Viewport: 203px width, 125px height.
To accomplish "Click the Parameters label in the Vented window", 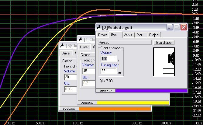I will coord(105,91).
